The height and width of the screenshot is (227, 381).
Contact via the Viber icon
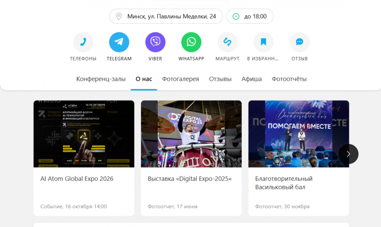coord(155,42)
